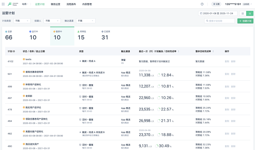Click 'App 推送' channel in row 497
The image size is (255, 150).
click(x=126, y=97)
